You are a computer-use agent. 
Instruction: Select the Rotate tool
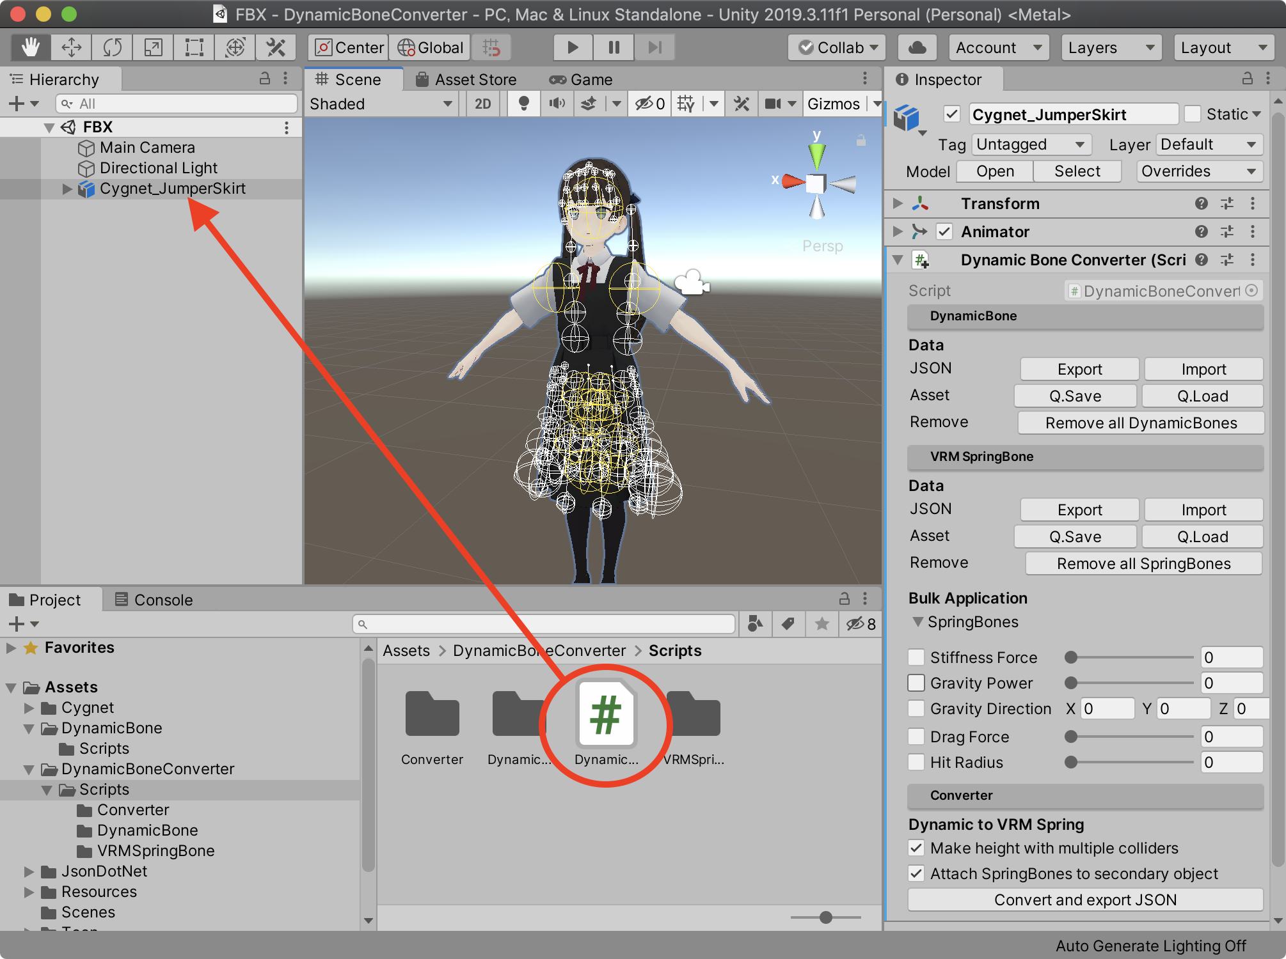point(112,47)
